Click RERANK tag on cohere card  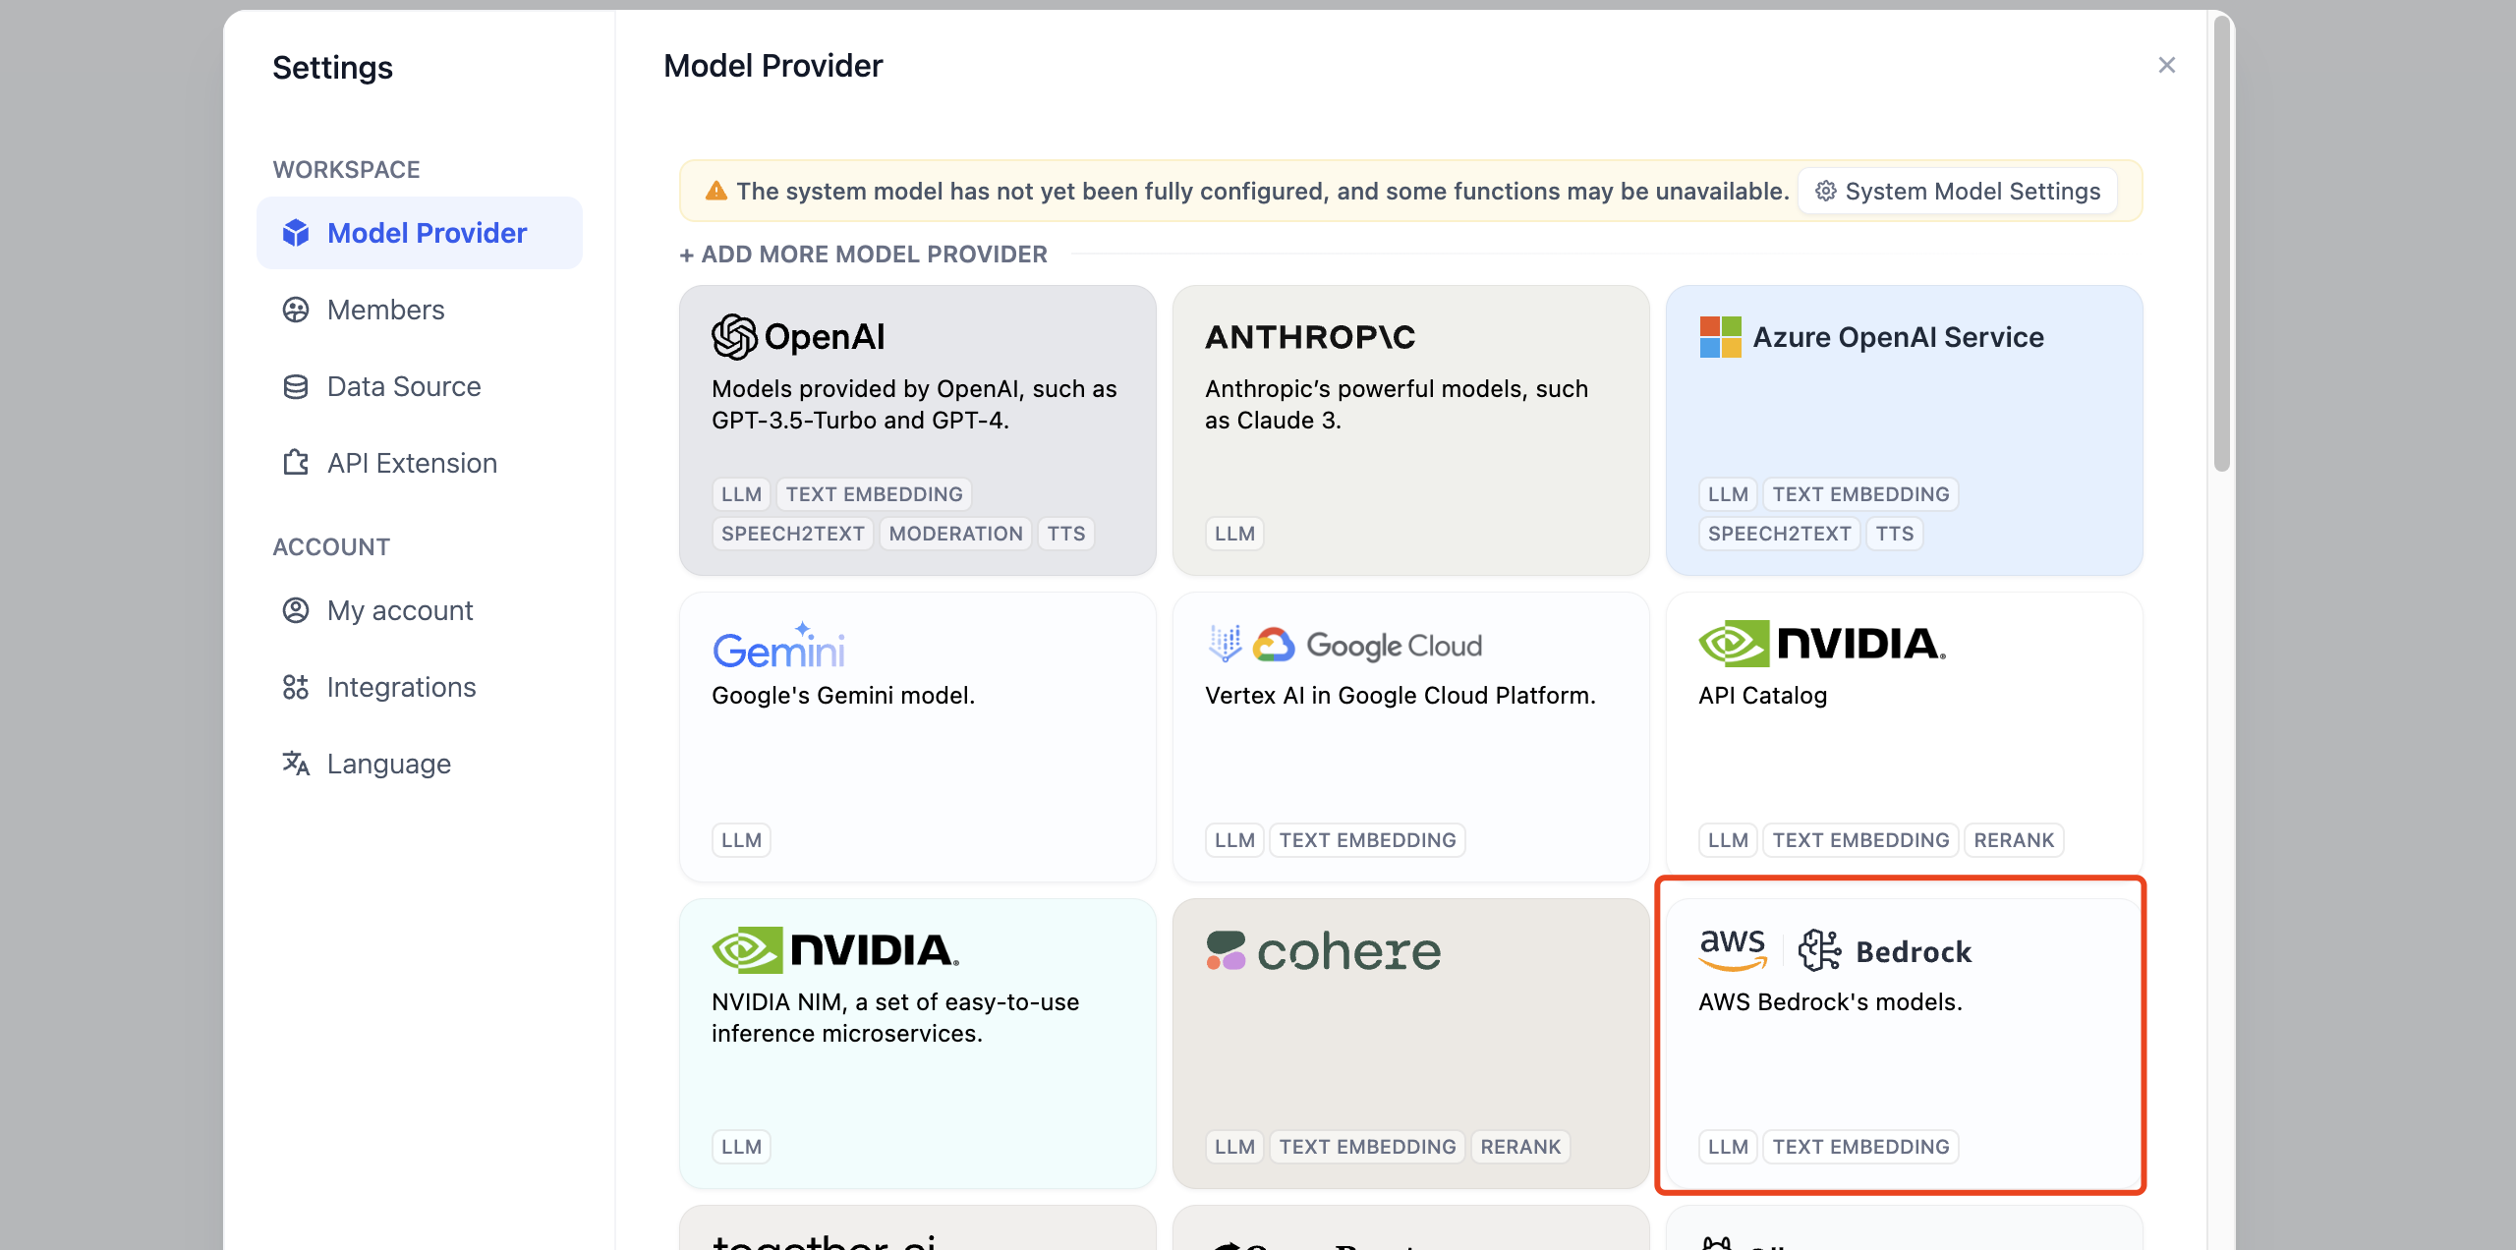pyautogui.click(x=1520, y=1147)
